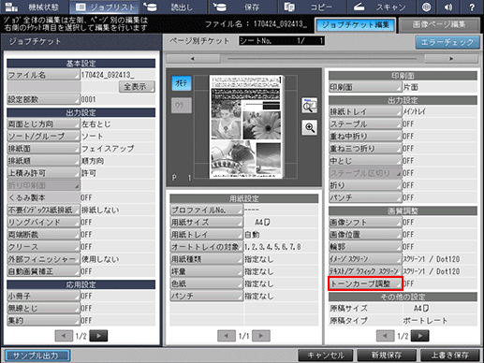Open the 集約 setting
This screenshot has width=484, height=363.
[43, 321]
